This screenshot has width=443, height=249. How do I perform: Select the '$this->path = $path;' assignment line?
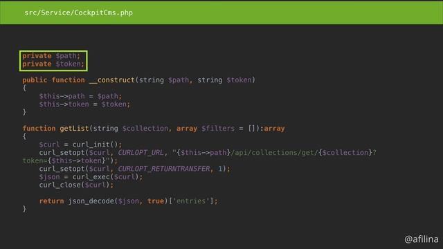click(x=80, y=96)
